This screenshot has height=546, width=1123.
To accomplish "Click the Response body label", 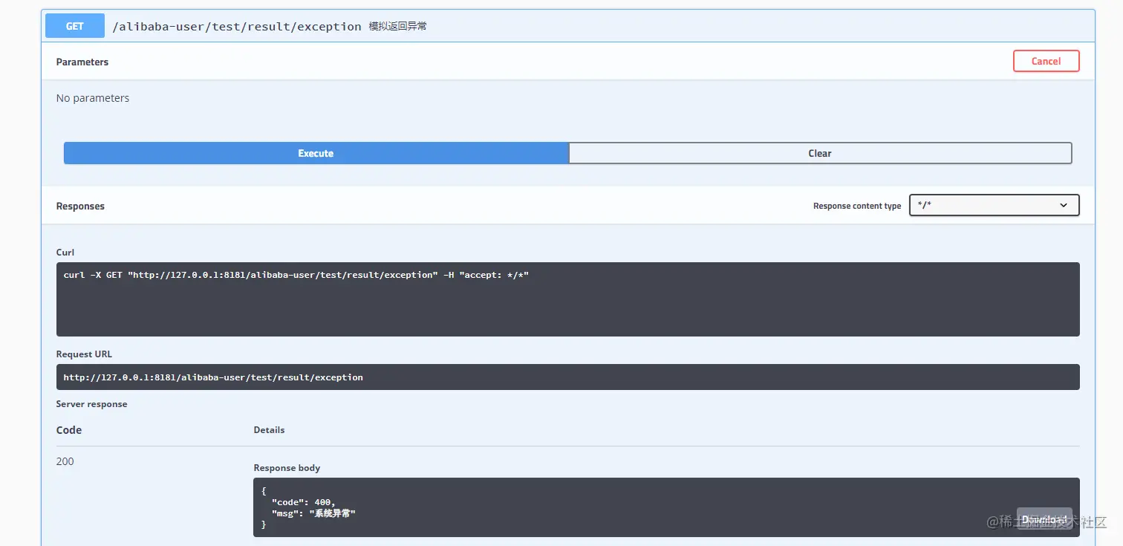I will click(287, 468).
